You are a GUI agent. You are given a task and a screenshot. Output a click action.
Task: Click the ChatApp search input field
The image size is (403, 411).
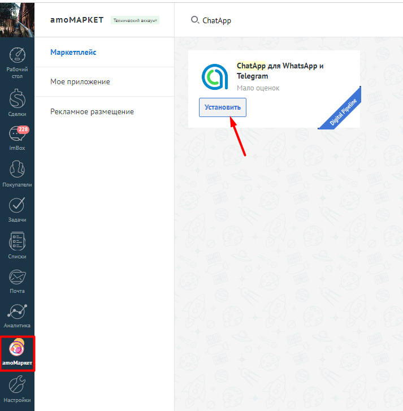(x=283, y=20)
